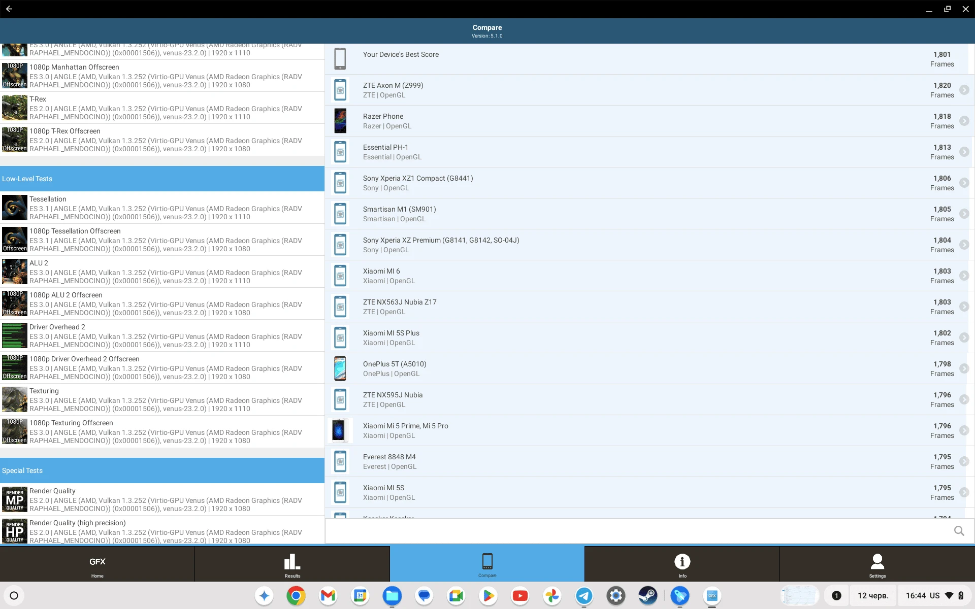Open the Info tab
This screenshot has height=609, width=975.
[x=682, y=564]
